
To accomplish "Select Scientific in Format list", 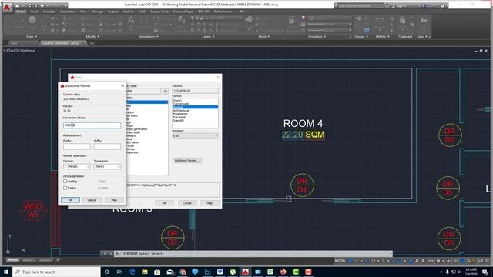I will (179, 121).
